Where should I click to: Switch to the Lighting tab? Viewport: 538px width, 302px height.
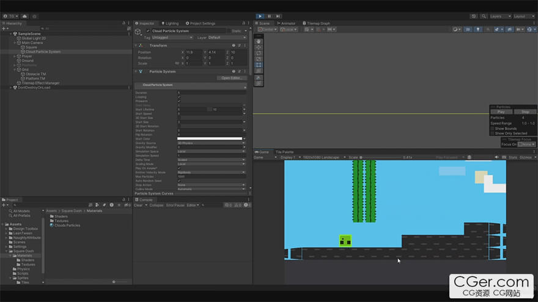coord(172,23)
